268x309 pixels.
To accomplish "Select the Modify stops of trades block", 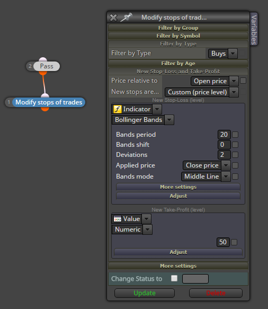I will pos(49,102).
